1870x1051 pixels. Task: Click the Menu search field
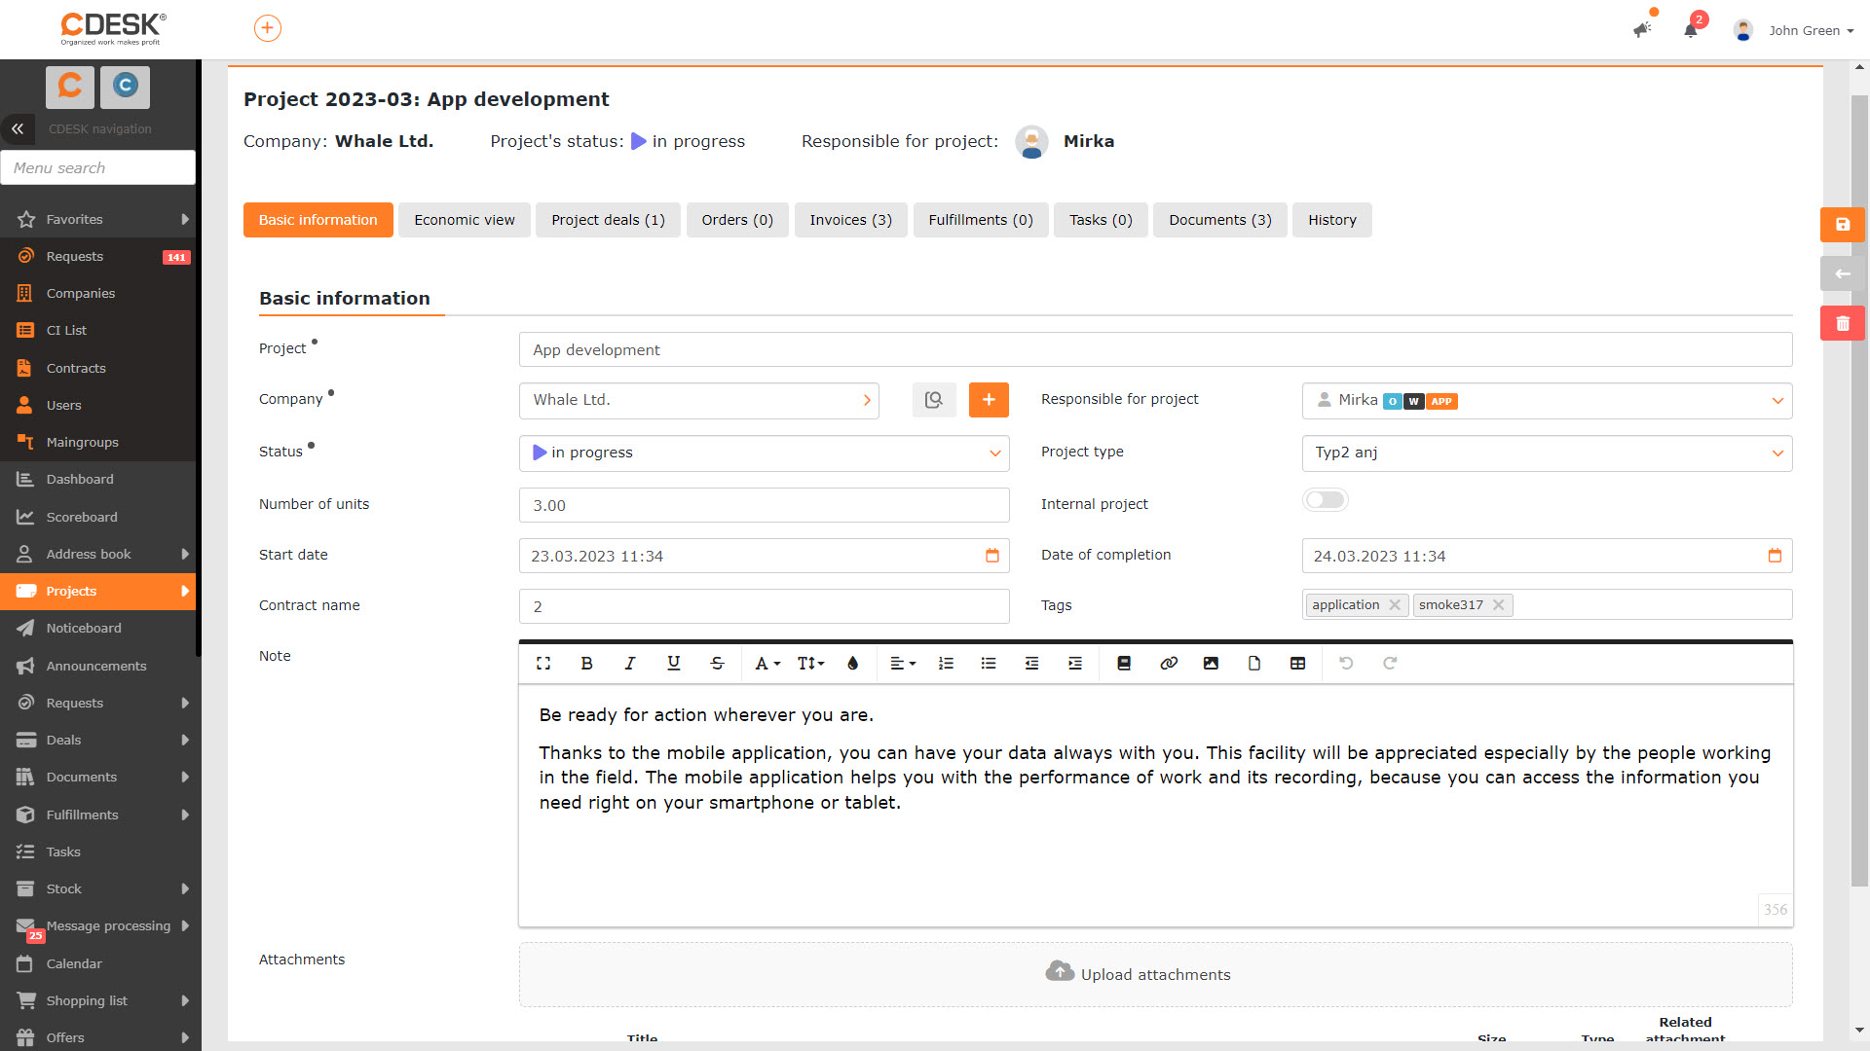tap(97, 167)
